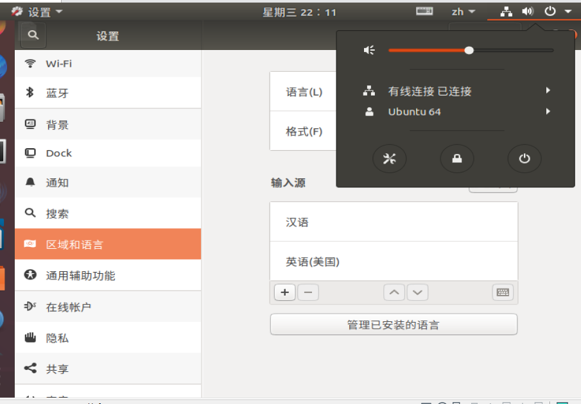Click the Bluetooth symbol icon
Screen dimensions: 581x404
coord(30,92)
